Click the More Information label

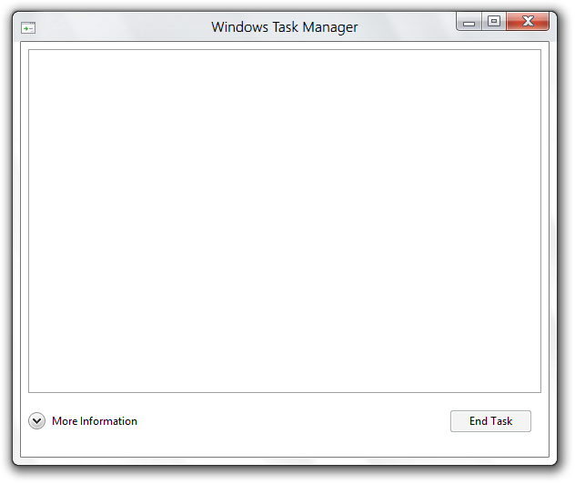click(x=95, y=421)
